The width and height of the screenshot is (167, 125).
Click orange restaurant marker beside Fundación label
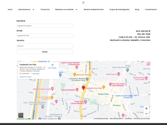[104, 87]
